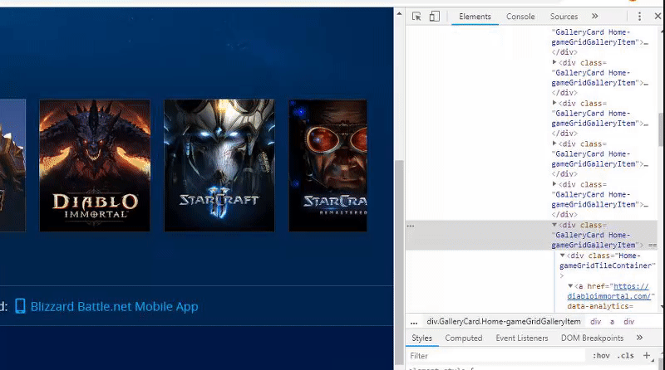Close the DevTools panel
This screenshot has height=370, width=665.
[x=658, y=16]
